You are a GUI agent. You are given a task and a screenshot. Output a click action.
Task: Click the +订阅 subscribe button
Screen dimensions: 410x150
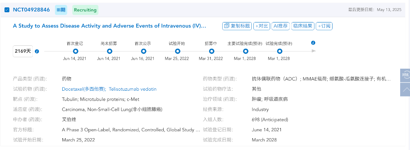coord(324,26)
